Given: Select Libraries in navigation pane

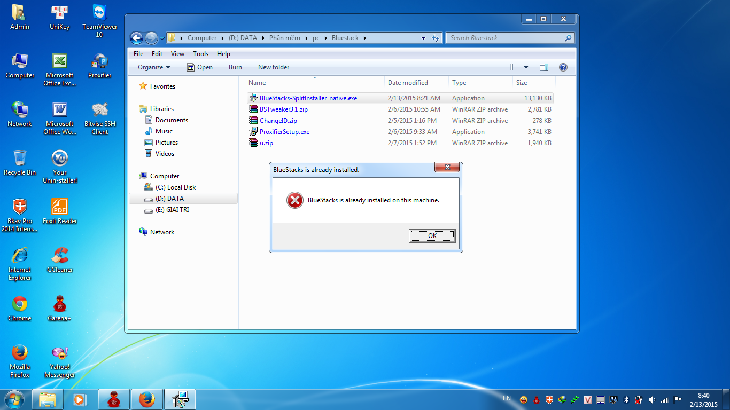Looking at the screenshot, I should pos(161,109).
